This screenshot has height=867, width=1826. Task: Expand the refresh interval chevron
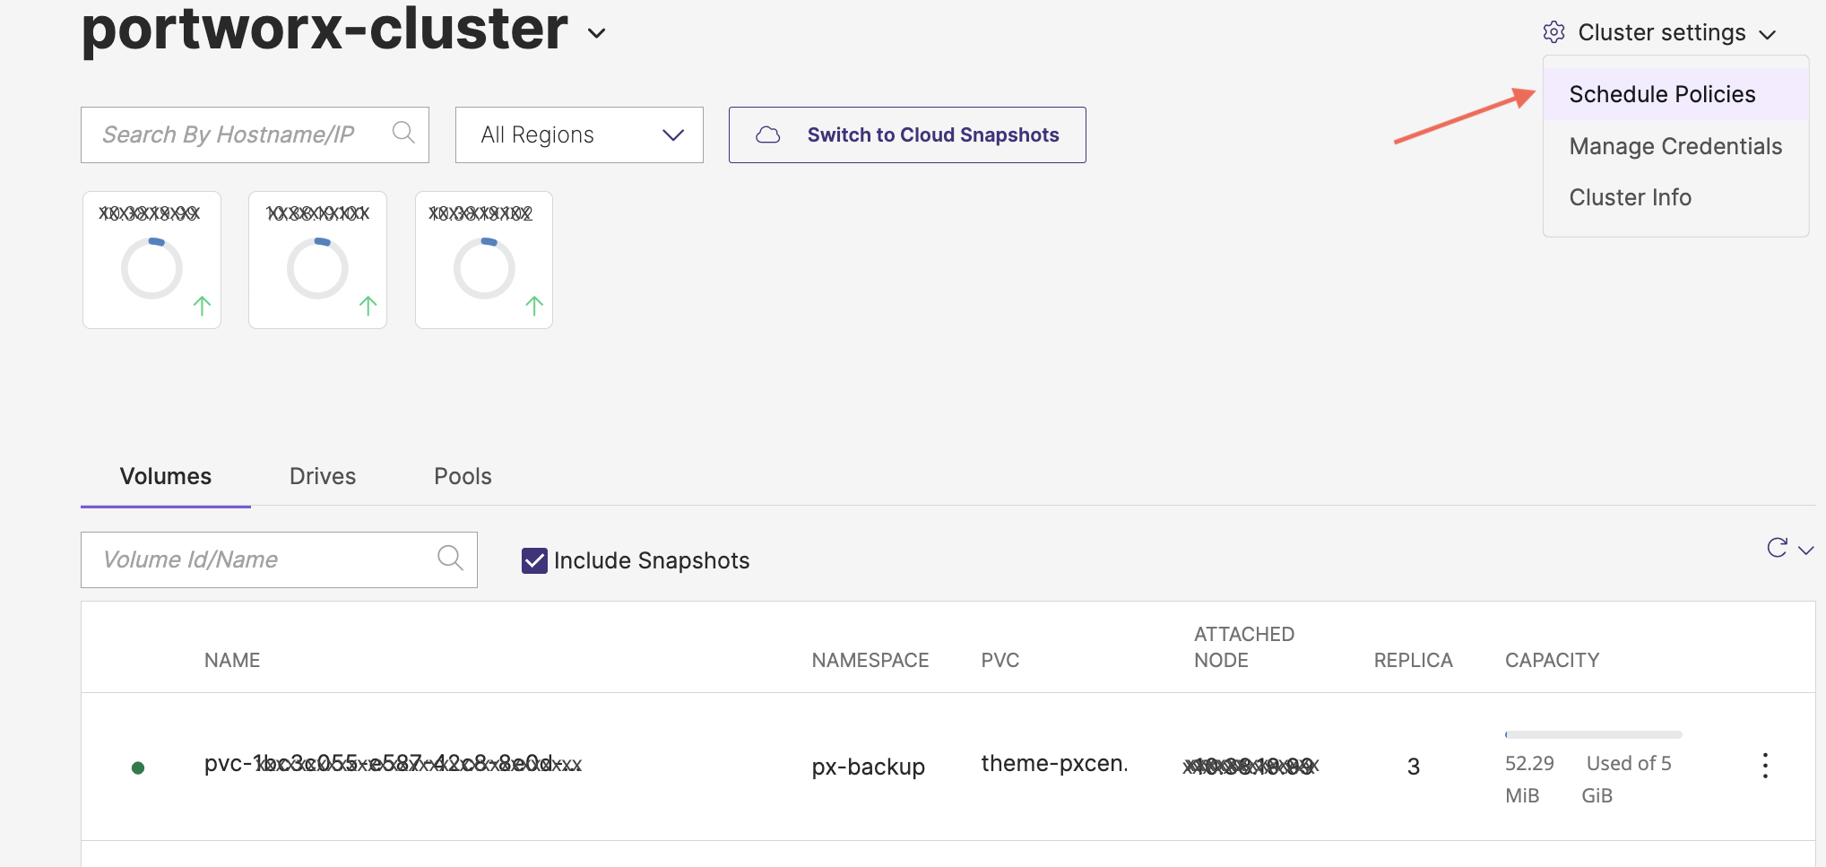pyautogui.click(x=1806, y=551)
